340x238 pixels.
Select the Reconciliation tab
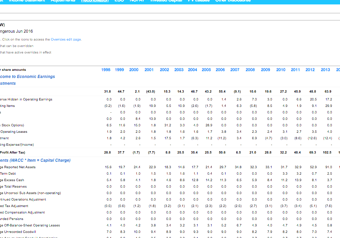click(x=94, y=1)
